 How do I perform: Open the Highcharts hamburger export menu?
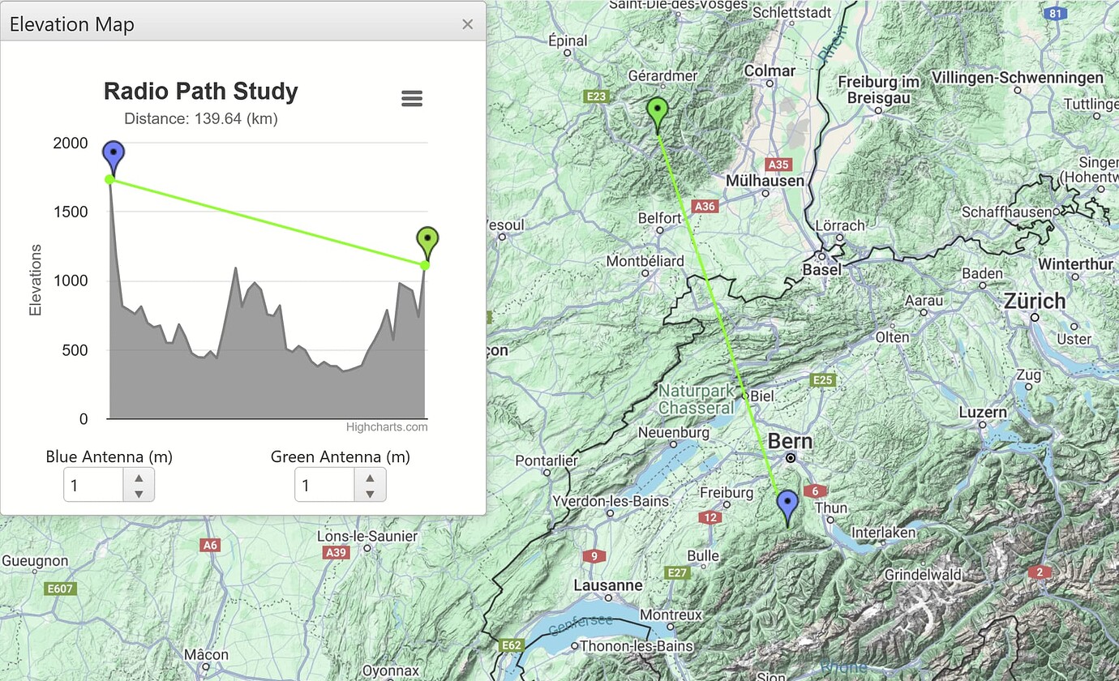(x=412, y=99)
